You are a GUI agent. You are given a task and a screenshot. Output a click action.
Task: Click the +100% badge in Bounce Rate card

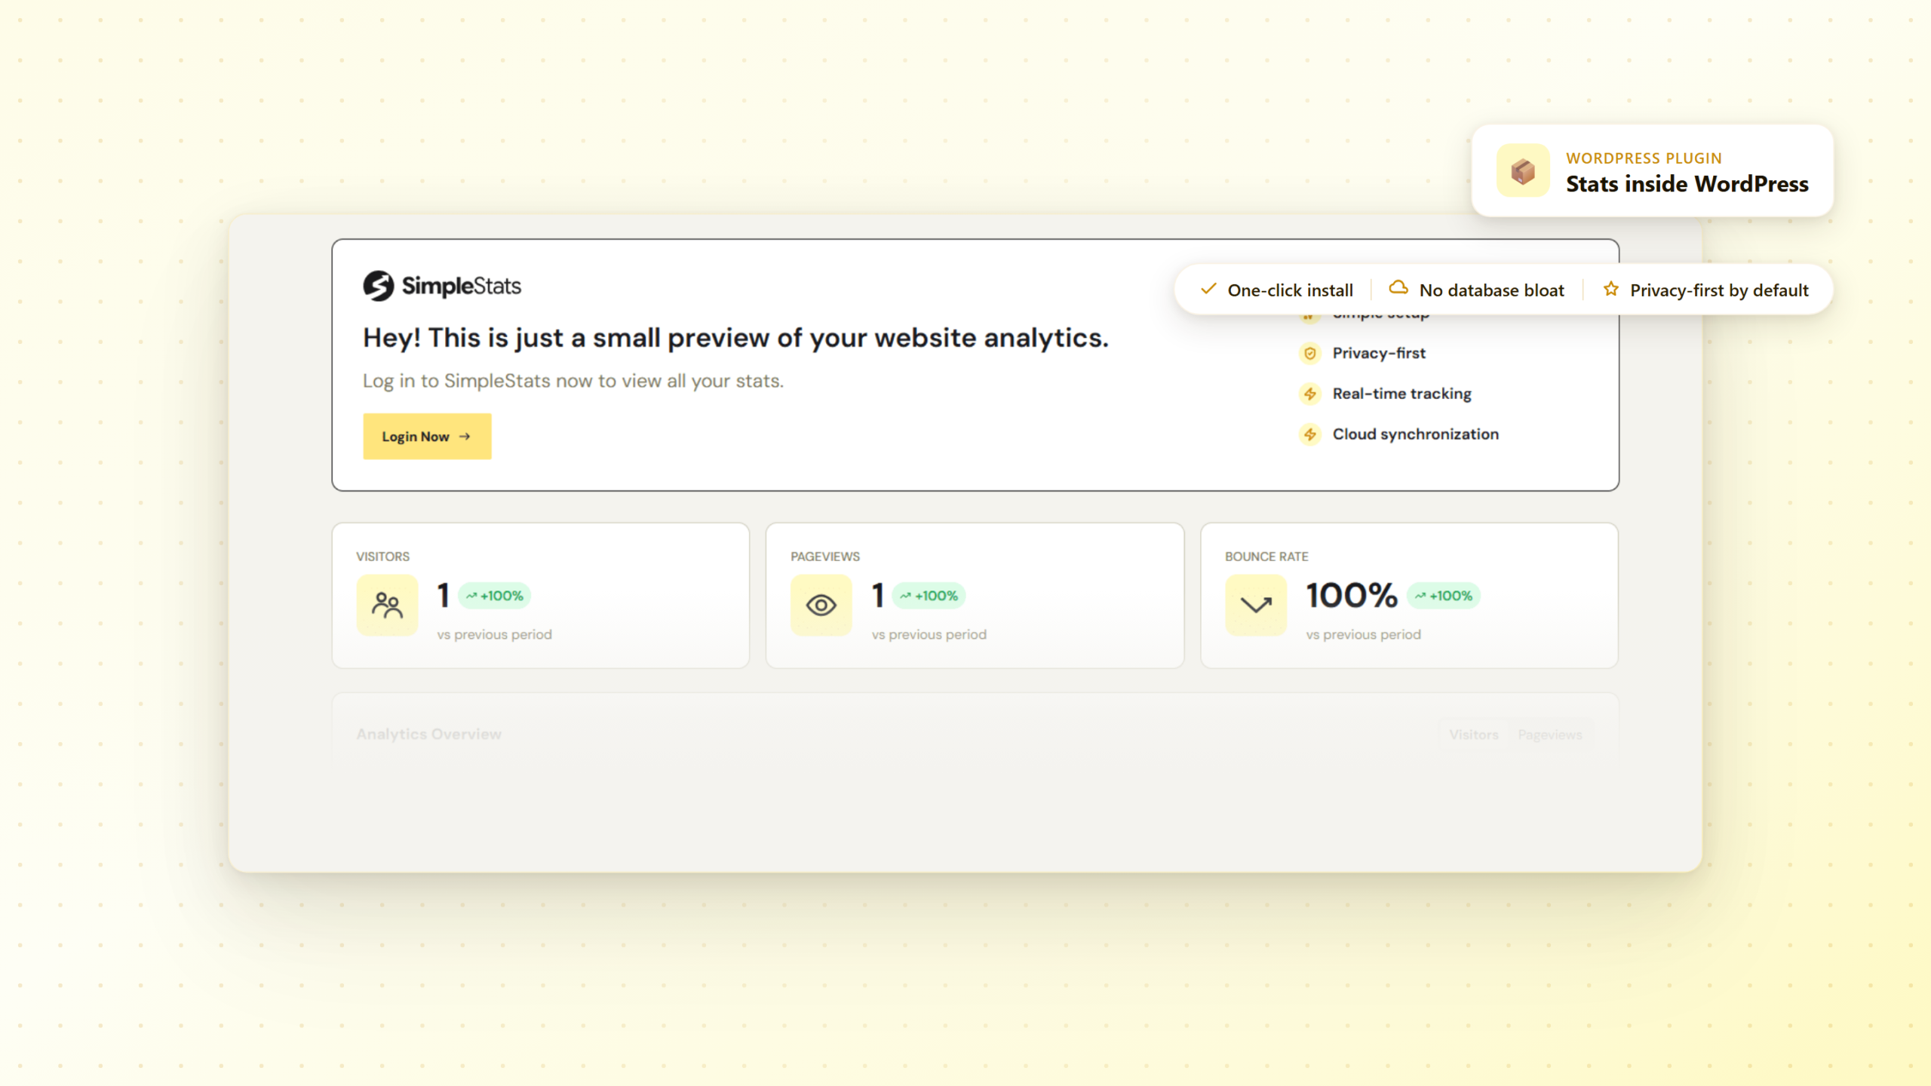tap(1444, 596)
